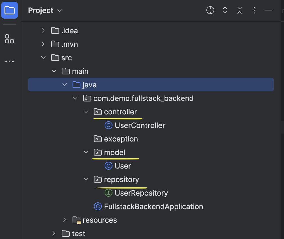Click the Collapse All icon
This screenshot has height=239, width=284.
pyautogui.click(x=240, y=10)
